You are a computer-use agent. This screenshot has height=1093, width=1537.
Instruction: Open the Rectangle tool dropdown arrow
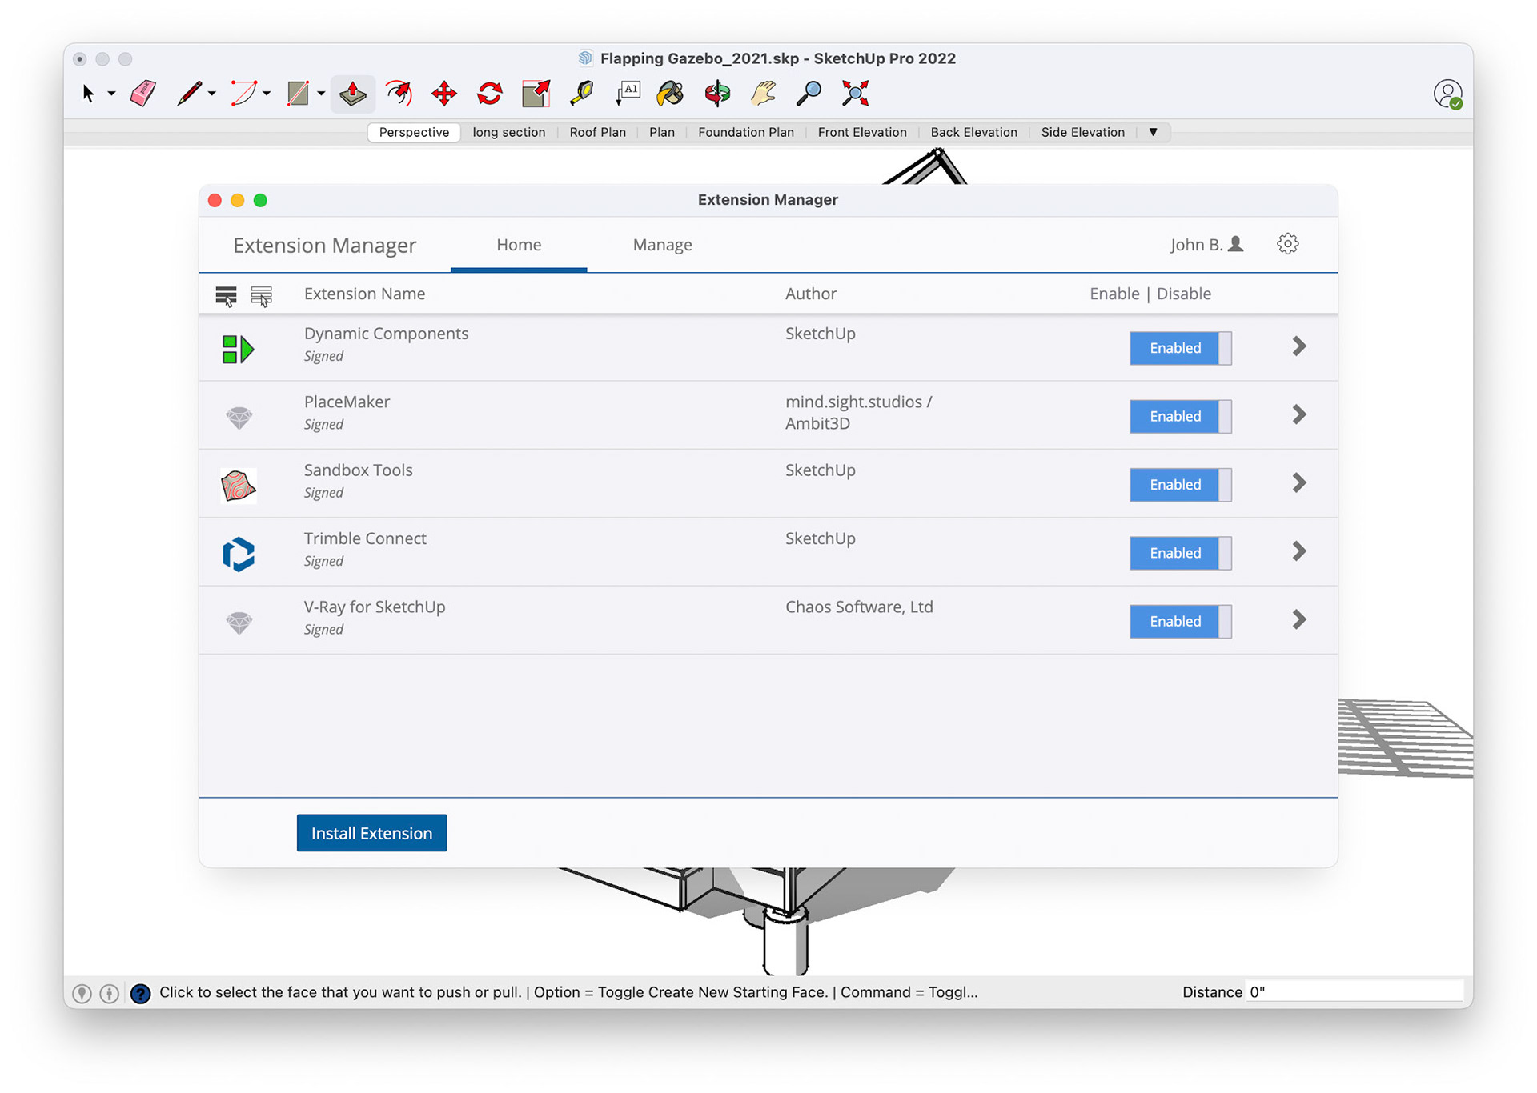click(x=321, y=94)
